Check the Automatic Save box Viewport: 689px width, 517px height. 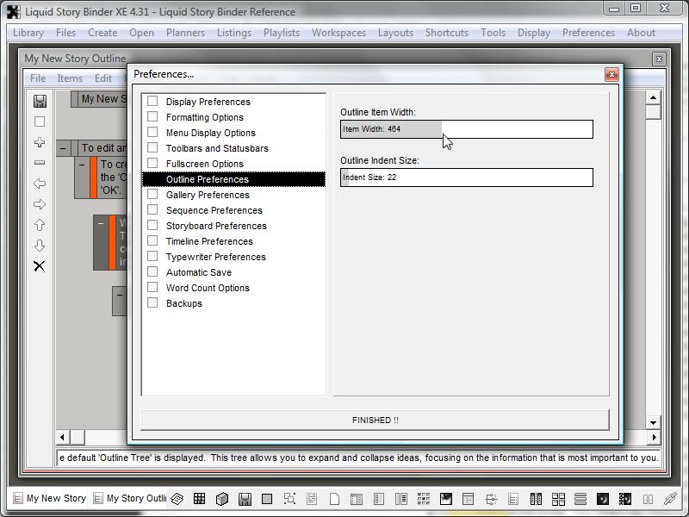(x=152, y=272)
